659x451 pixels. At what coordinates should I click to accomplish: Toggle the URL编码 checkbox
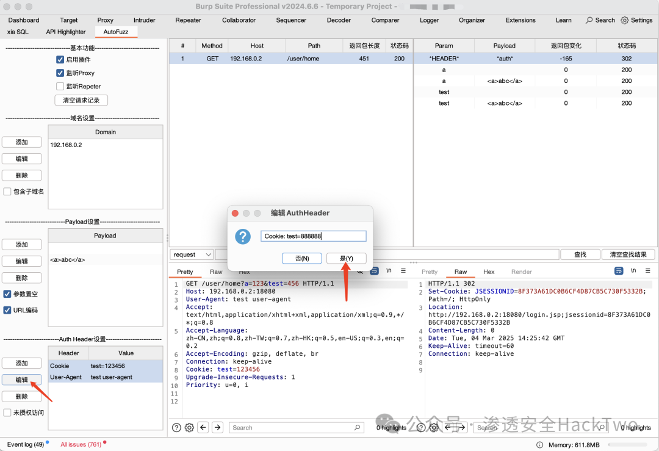(x=7, y=310)
